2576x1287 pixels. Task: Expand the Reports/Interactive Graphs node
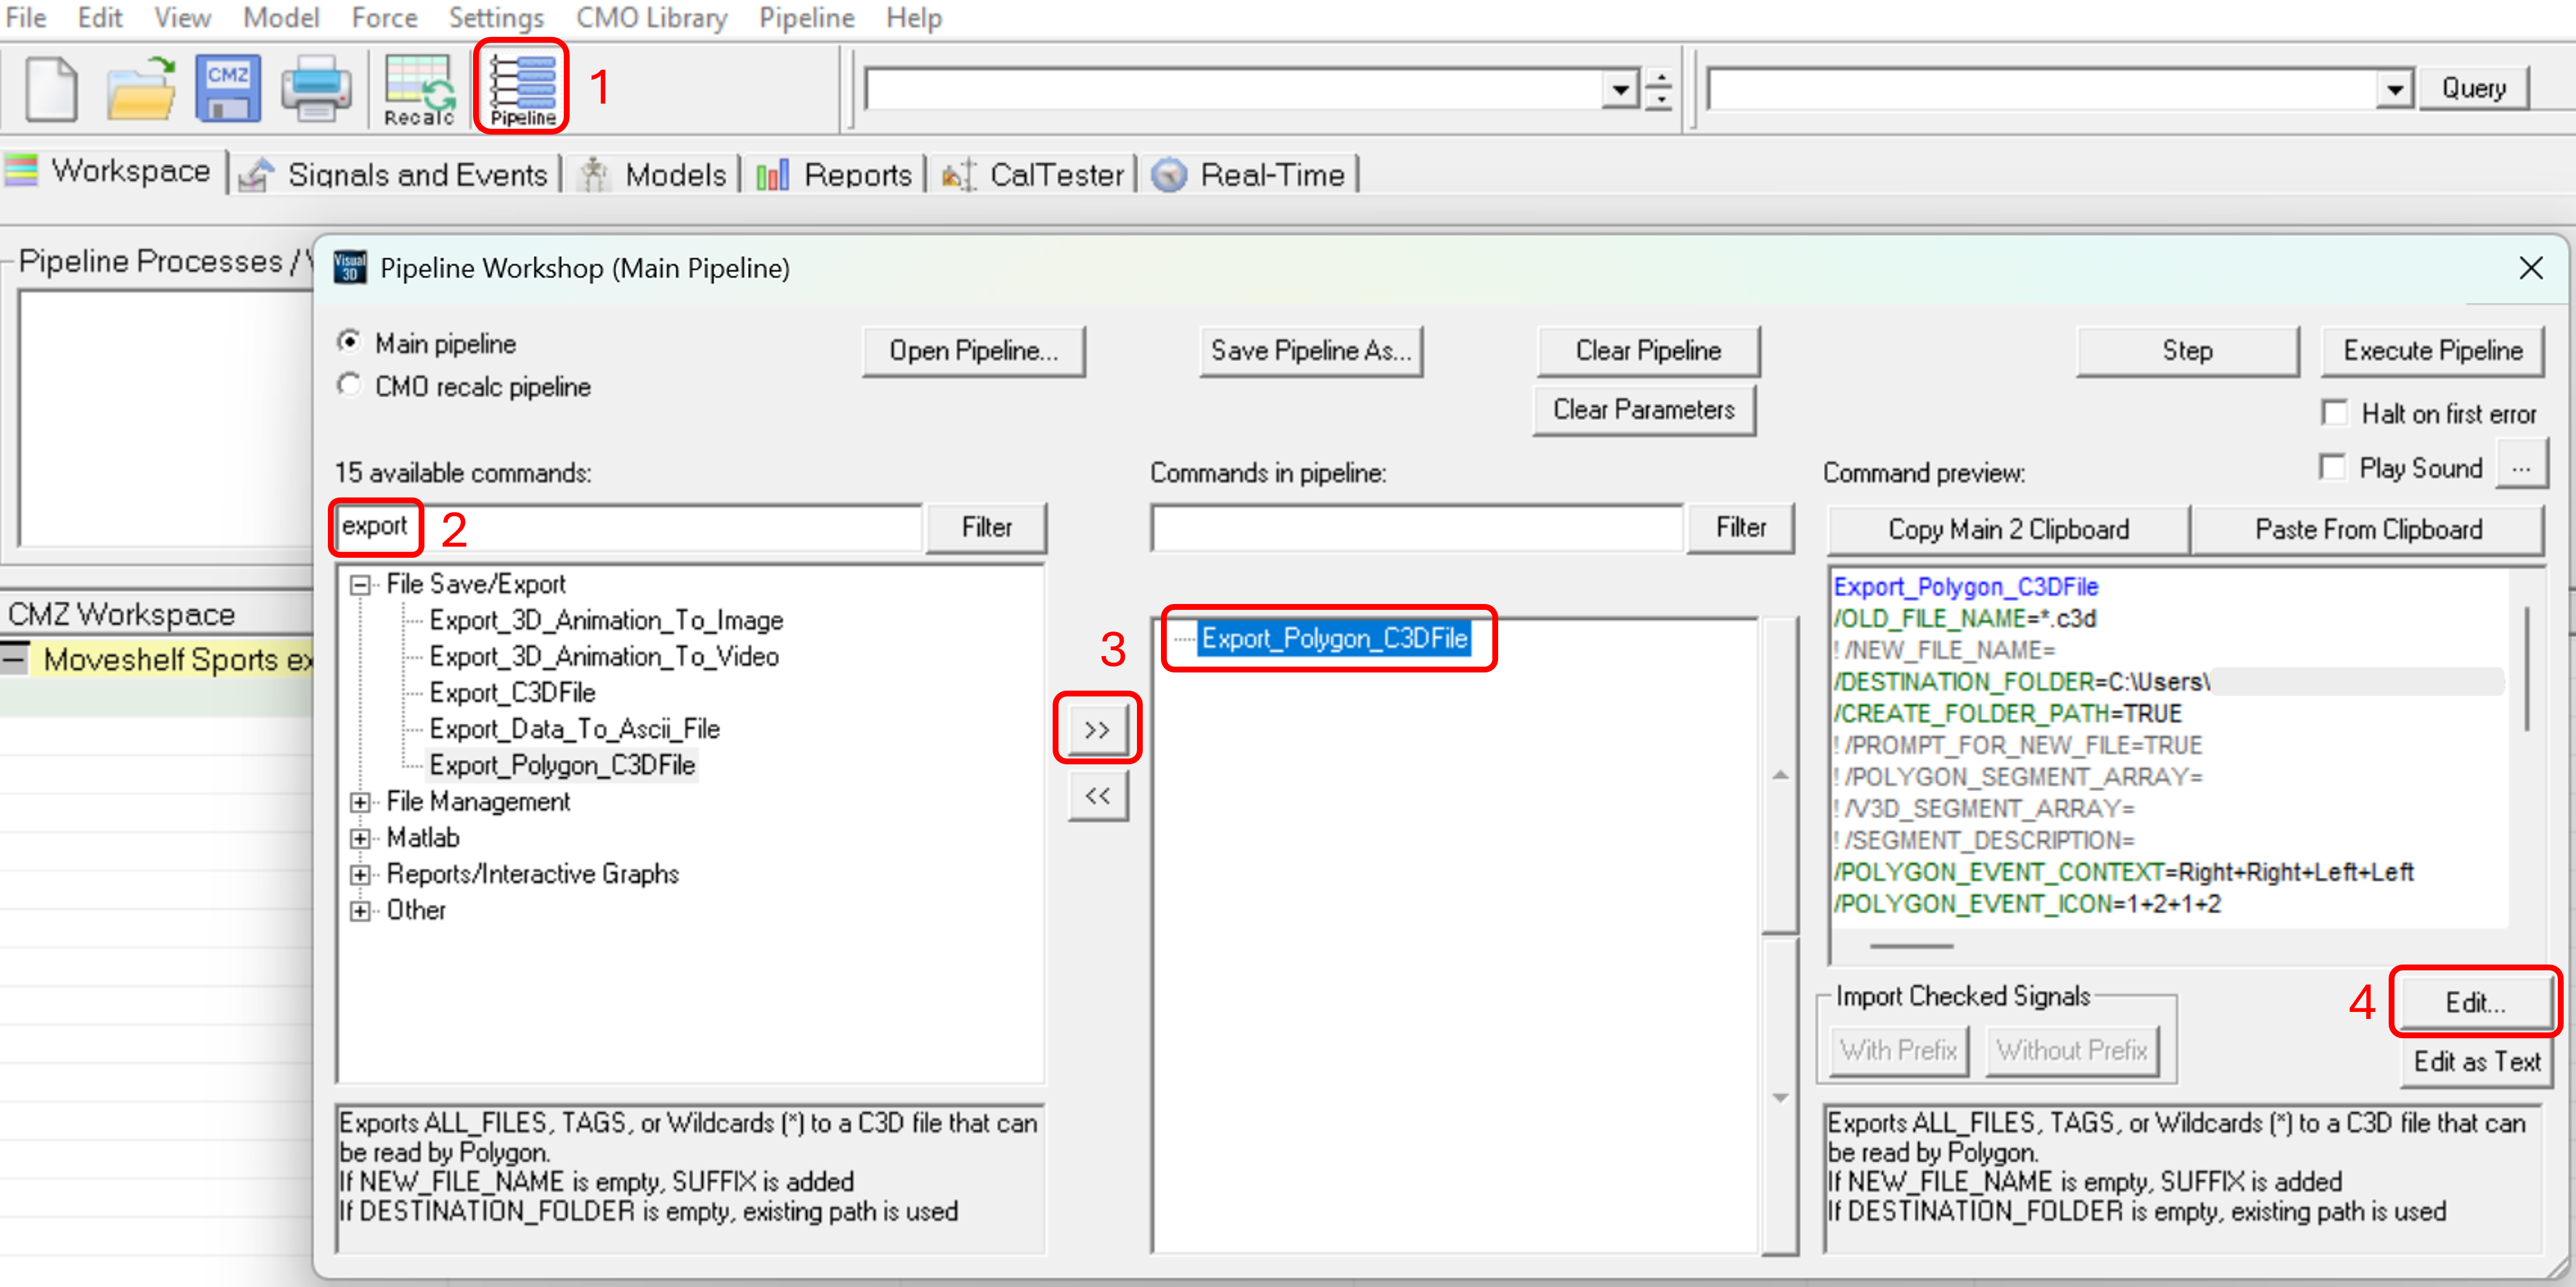(x=360, y=874)
